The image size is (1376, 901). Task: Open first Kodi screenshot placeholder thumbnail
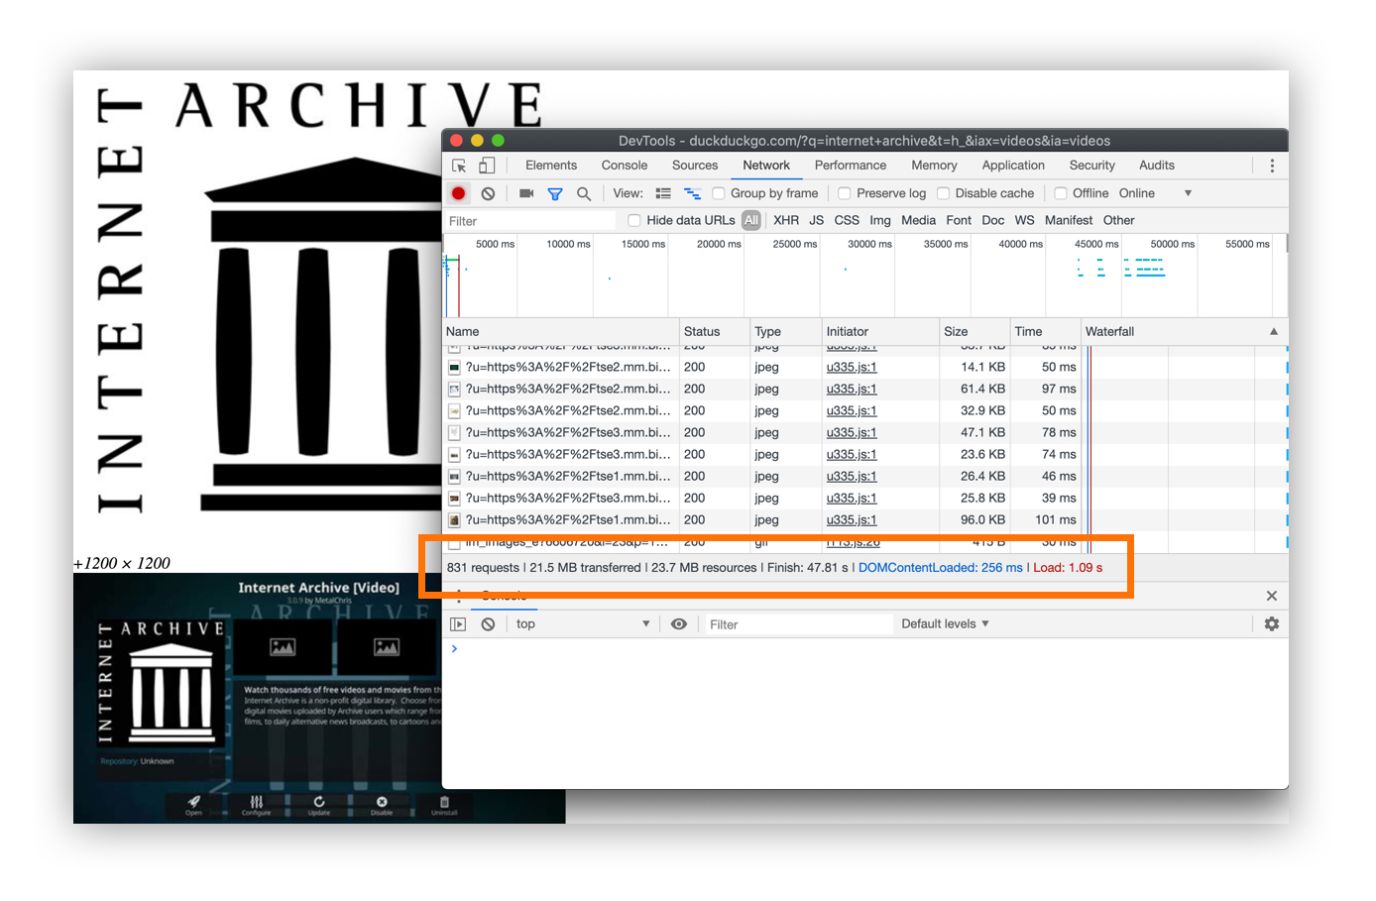point(283,647)
